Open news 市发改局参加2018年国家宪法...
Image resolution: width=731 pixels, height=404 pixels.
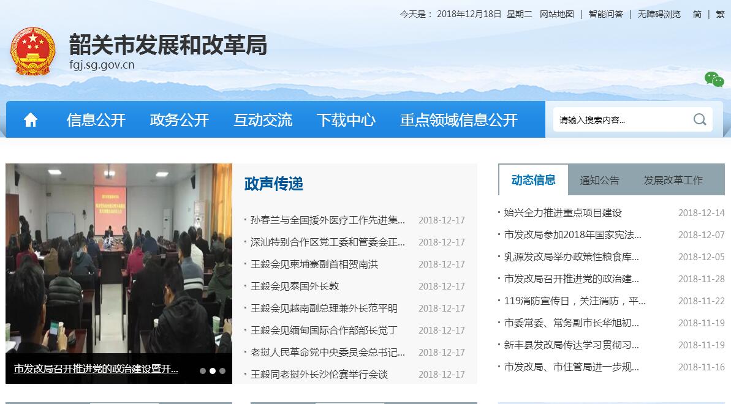point(573,234)
